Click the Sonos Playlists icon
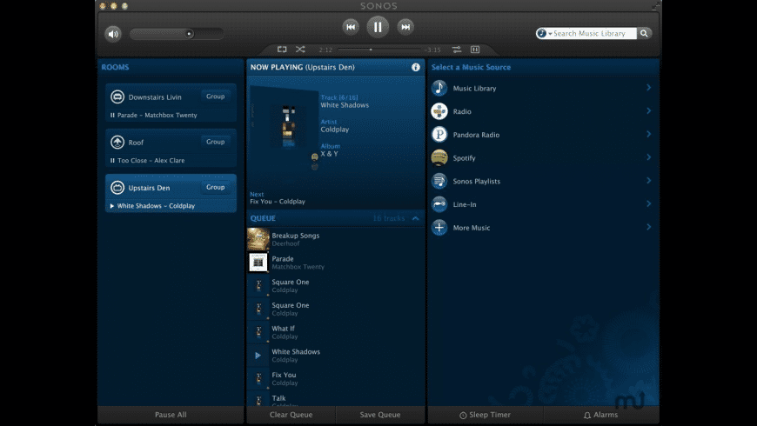 (x=439, y=181)
